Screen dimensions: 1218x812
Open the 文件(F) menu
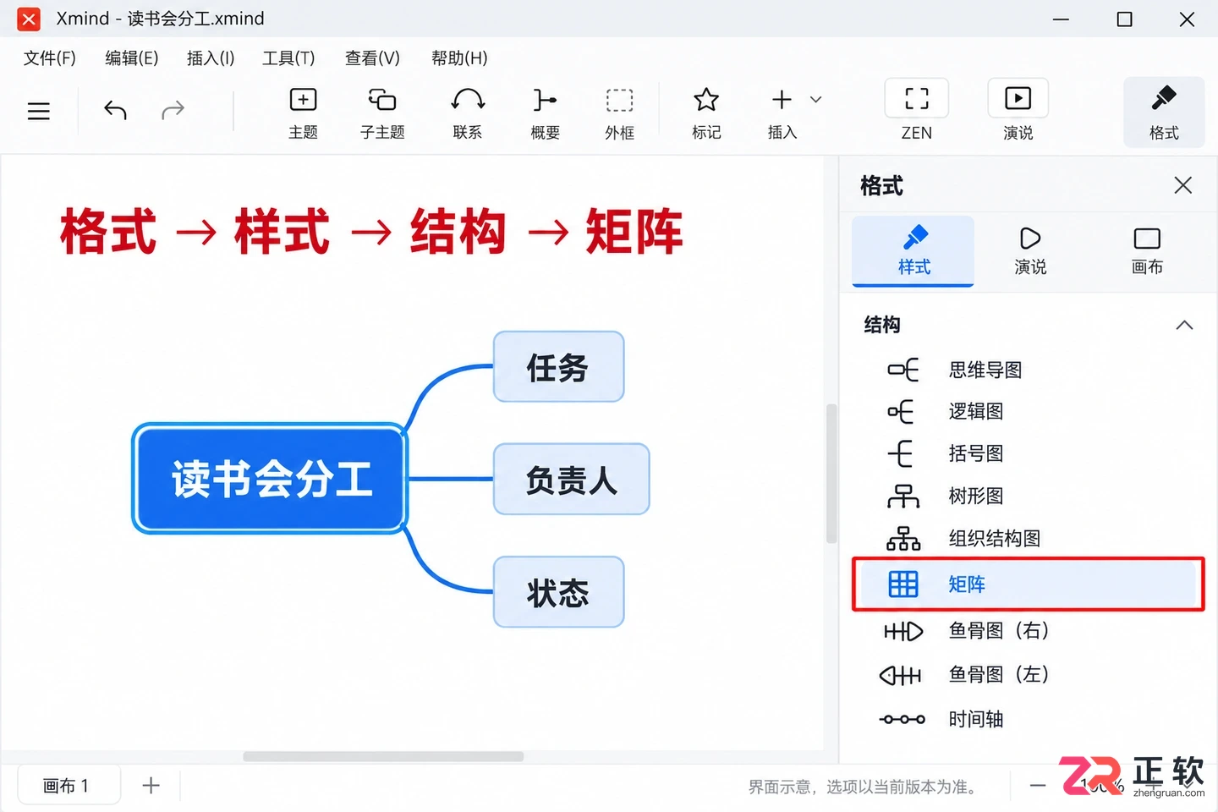click(x=50, y=58)
